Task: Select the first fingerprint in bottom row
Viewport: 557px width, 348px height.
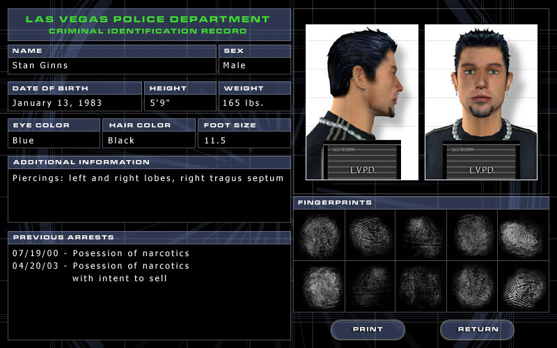Action: coord(320,286)
